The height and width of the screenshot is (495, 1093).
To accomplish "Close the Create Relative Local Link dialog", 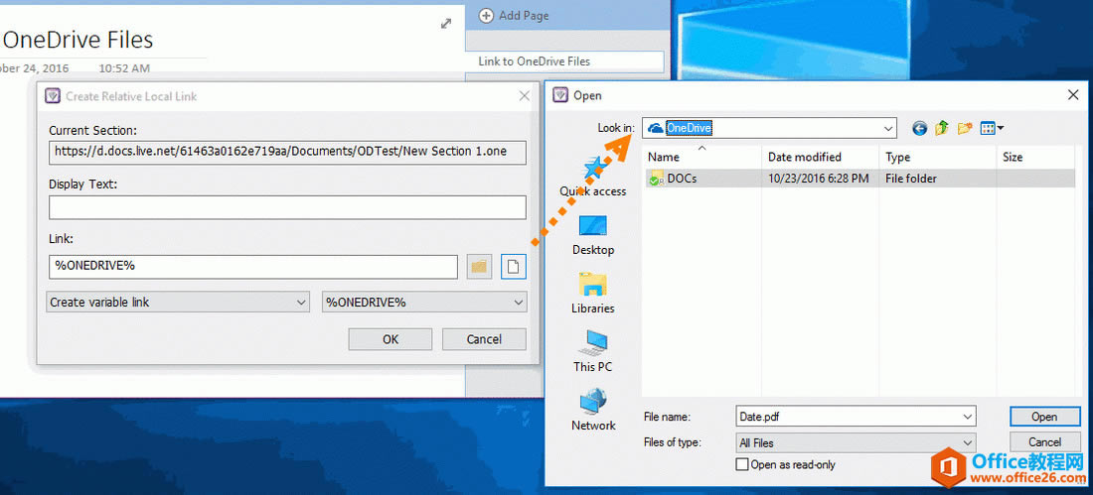I will click(x=525, y=96).
